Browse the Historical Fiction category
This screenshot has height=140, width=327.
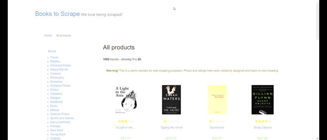(x=61, y=65)
